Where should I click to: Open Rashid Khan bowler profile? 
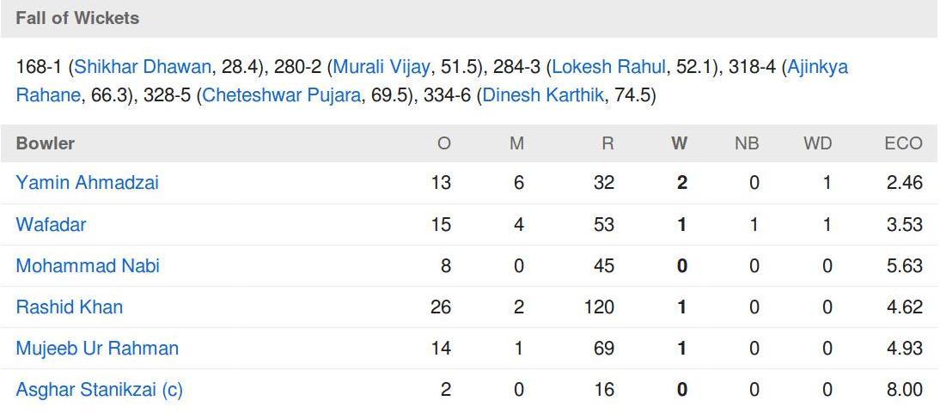[70, 307]
